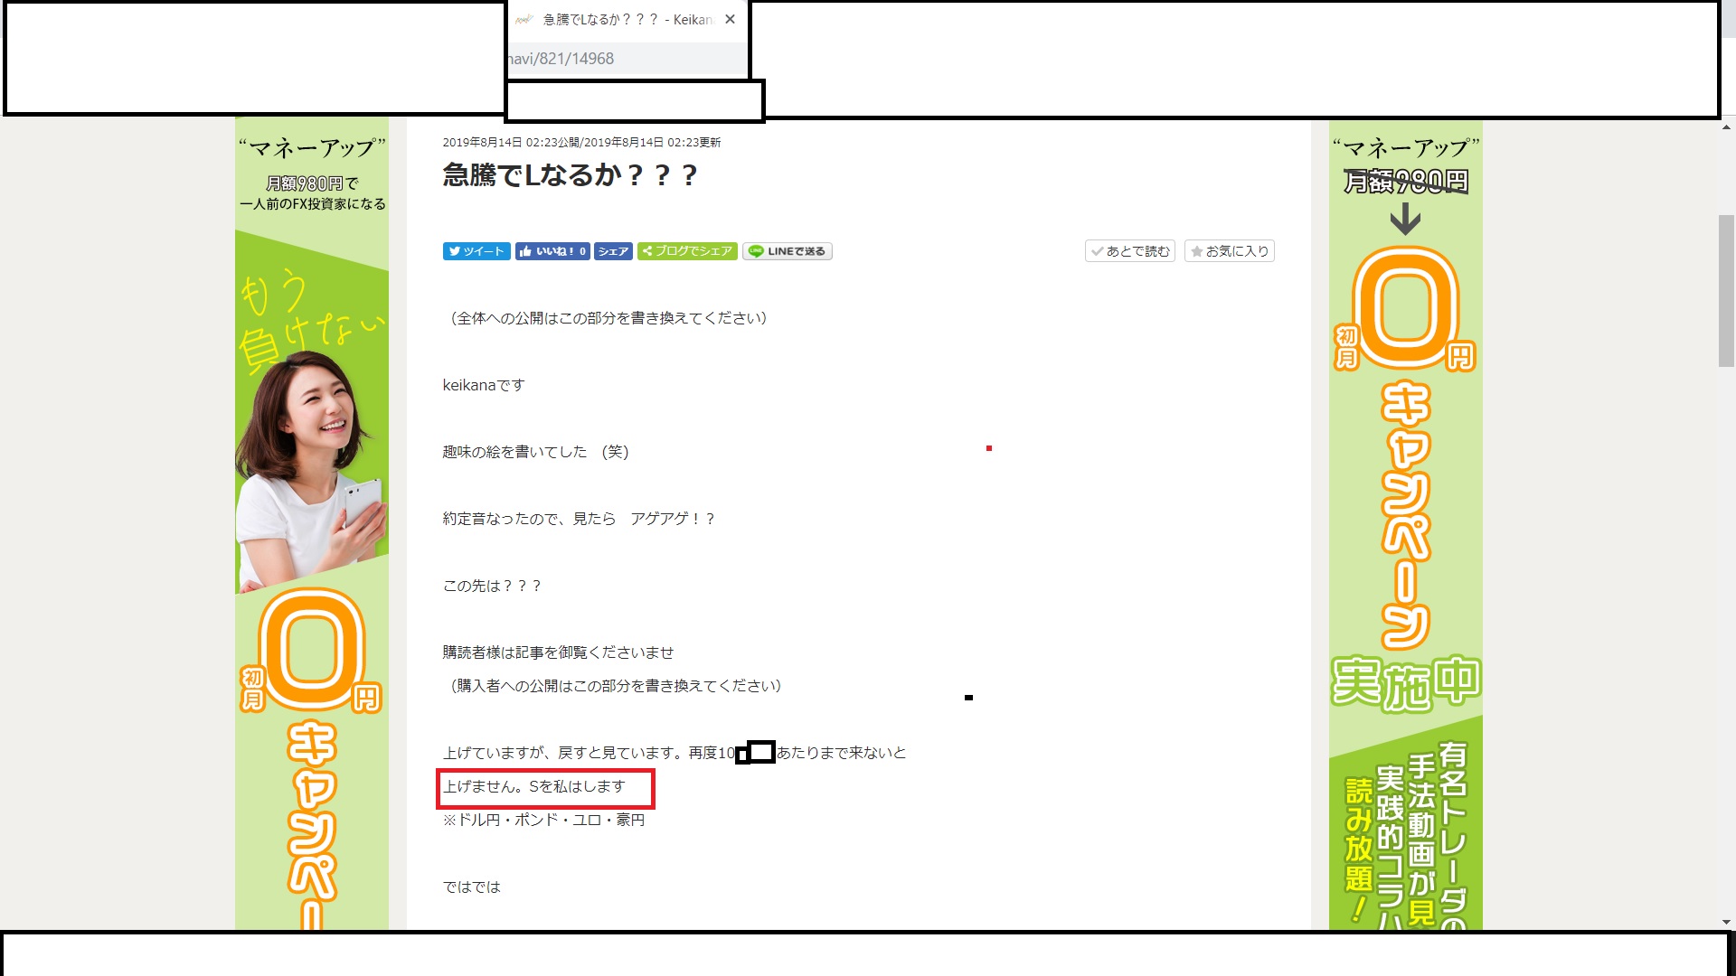Click scrollbar down arrow at bottom
Image resolution: width=1736 pixels, height=976 pixels.
pyautogui.click(x=1727, y=922)
